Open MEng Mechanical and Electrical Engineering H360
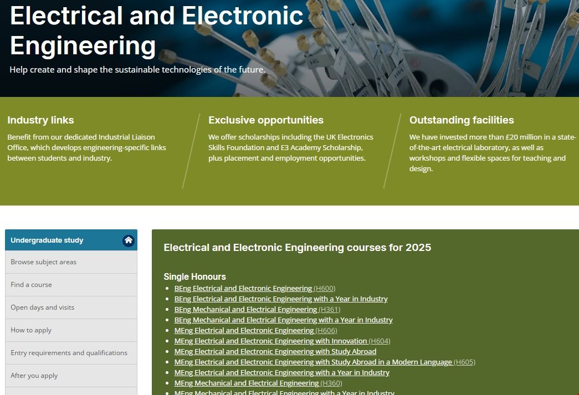Screen dimensions: 579x395 (247, 383)
